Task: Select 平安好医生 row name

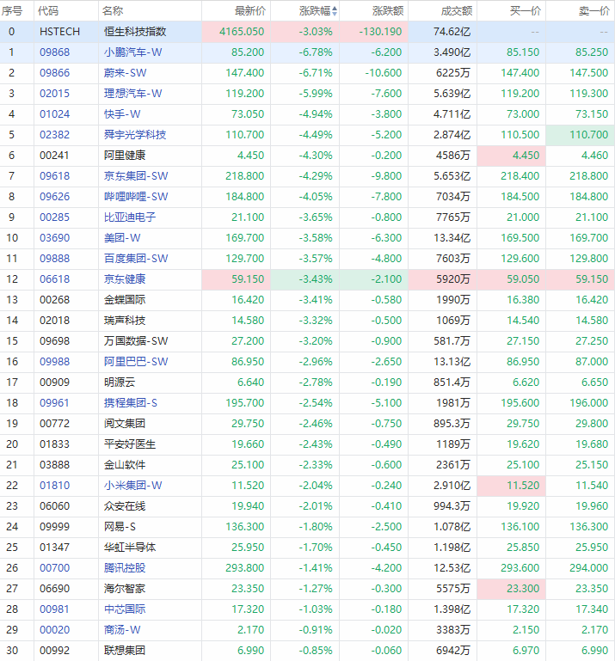Action: pyautogui.click(x=130, y=444)
